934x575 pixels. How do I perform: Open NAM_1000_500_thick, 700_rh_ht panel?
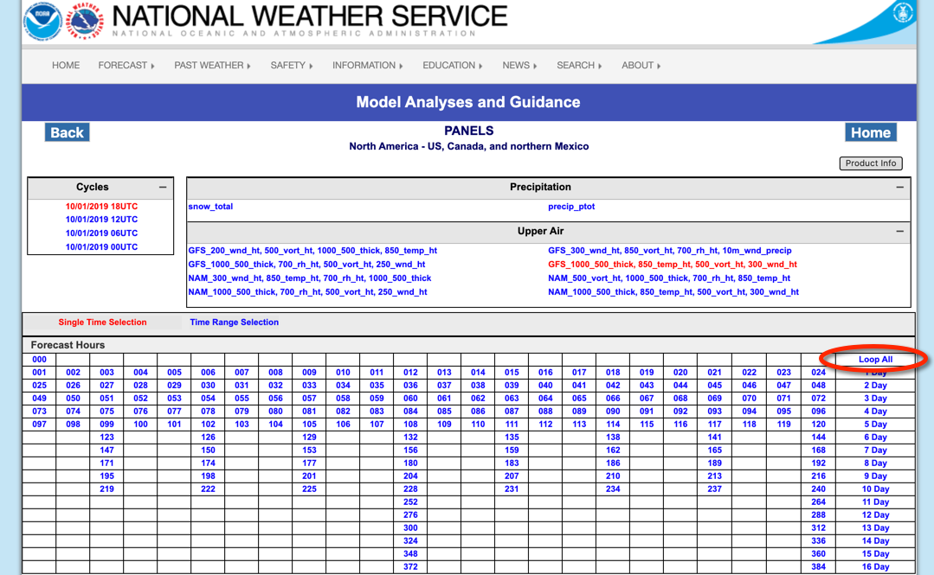click(x=307, y=292)
